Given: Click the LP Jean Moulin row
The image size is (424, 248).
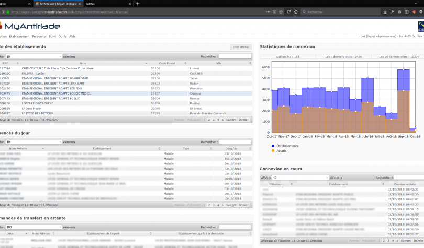Looking at the screenshot, I should tap(126, 109).
